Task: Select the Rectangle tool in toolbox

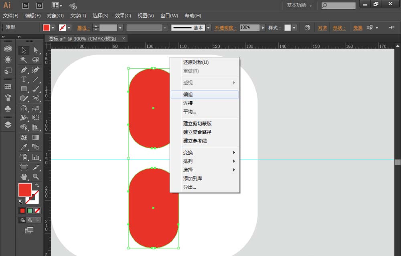Action: 24,89
